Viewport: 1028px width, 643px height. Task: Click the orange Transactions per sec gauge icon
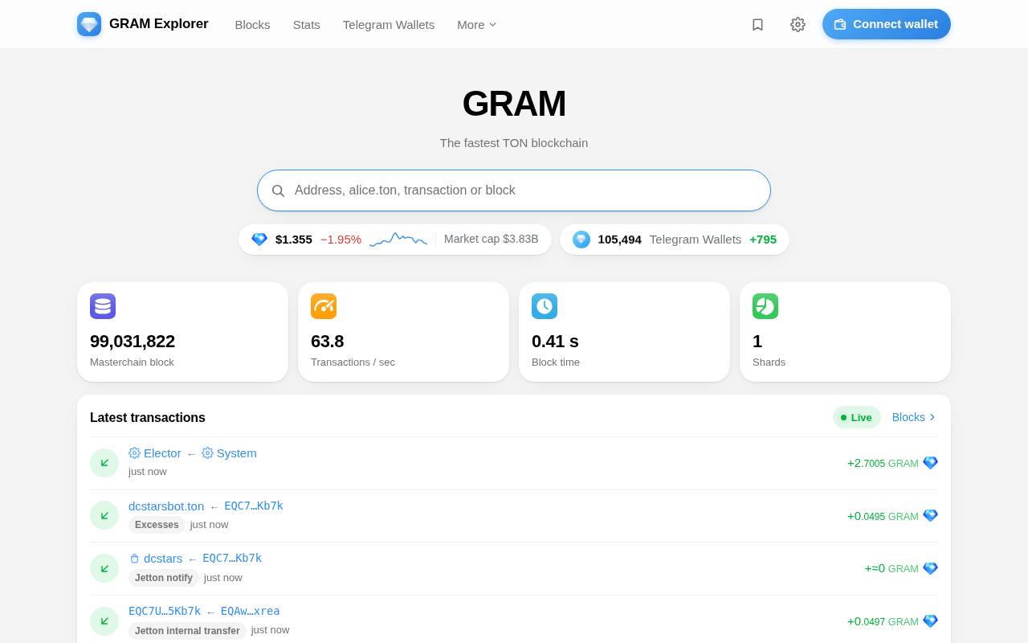tap(324, 306)
